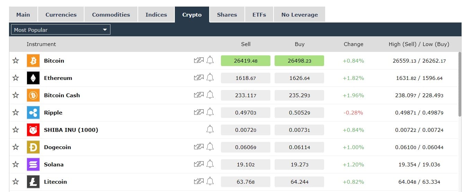Click the Ethereum logo icon

(33, 78)
